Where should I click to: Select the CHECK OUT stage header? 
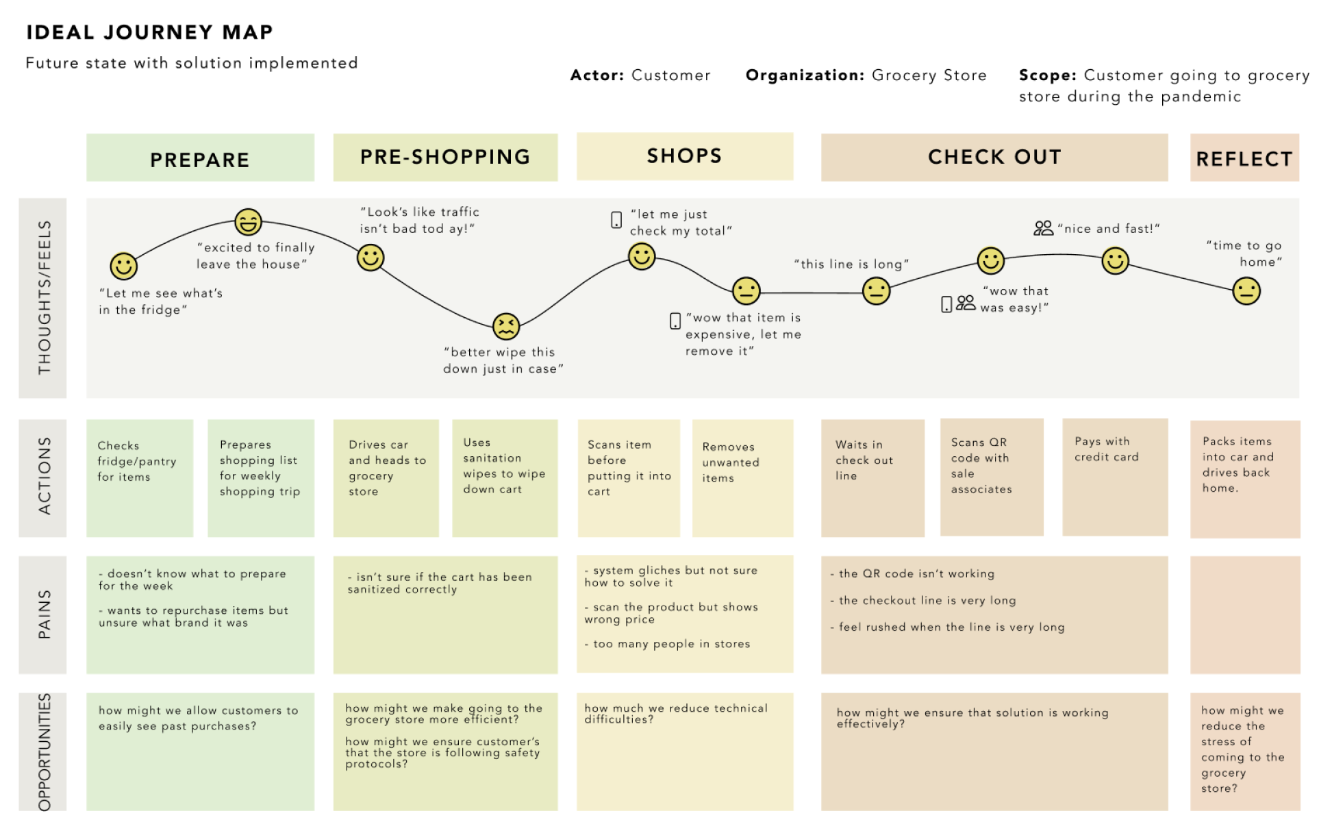[994, 158]
